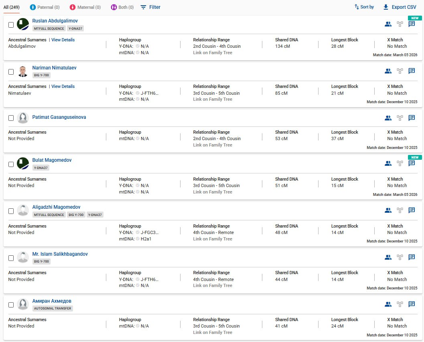The height and width of the screenshot is (342, 424).
Task: Open Ruslan Abdulgalimov's profile name link
Action: pos(55,21)
